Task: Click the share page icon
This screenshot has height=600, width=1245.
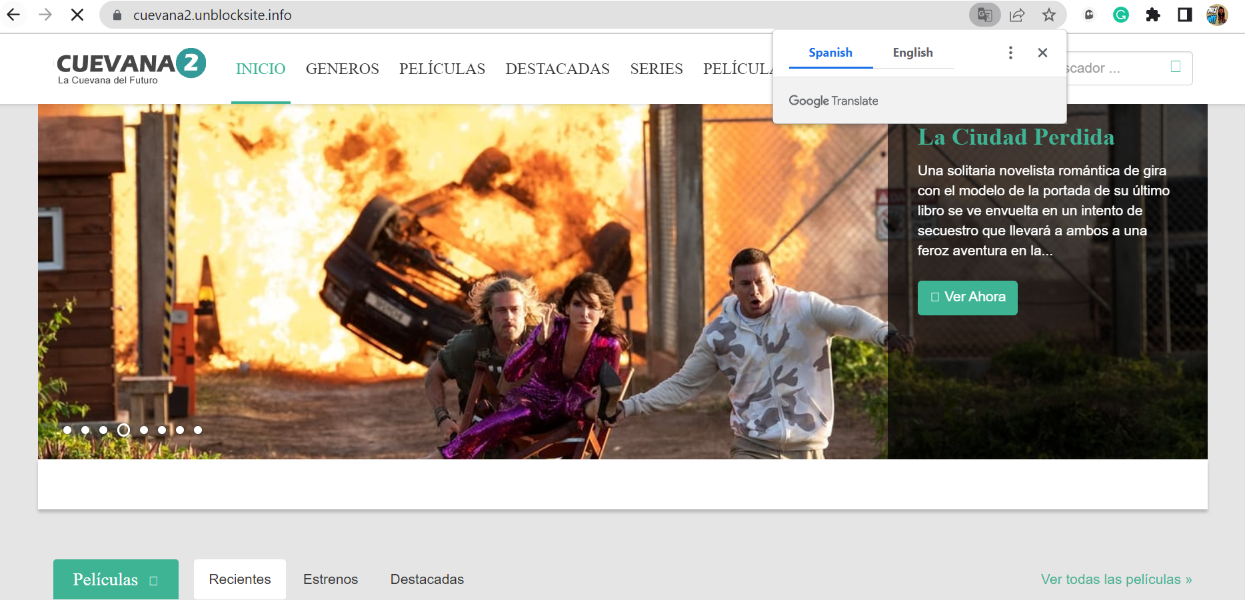Action: pos(1017,15)
